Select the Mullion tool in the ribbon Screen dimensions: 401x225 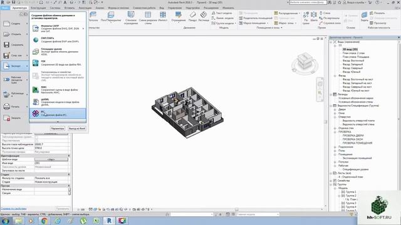coord(163,17)
